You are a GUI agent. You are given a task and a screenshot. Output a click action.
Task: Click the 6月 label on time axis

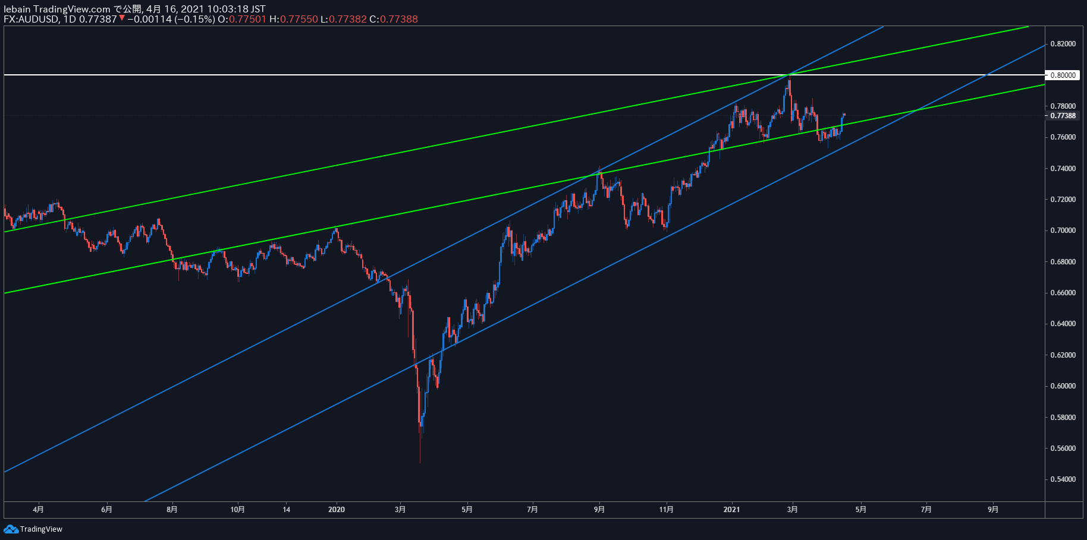point(107,510)
